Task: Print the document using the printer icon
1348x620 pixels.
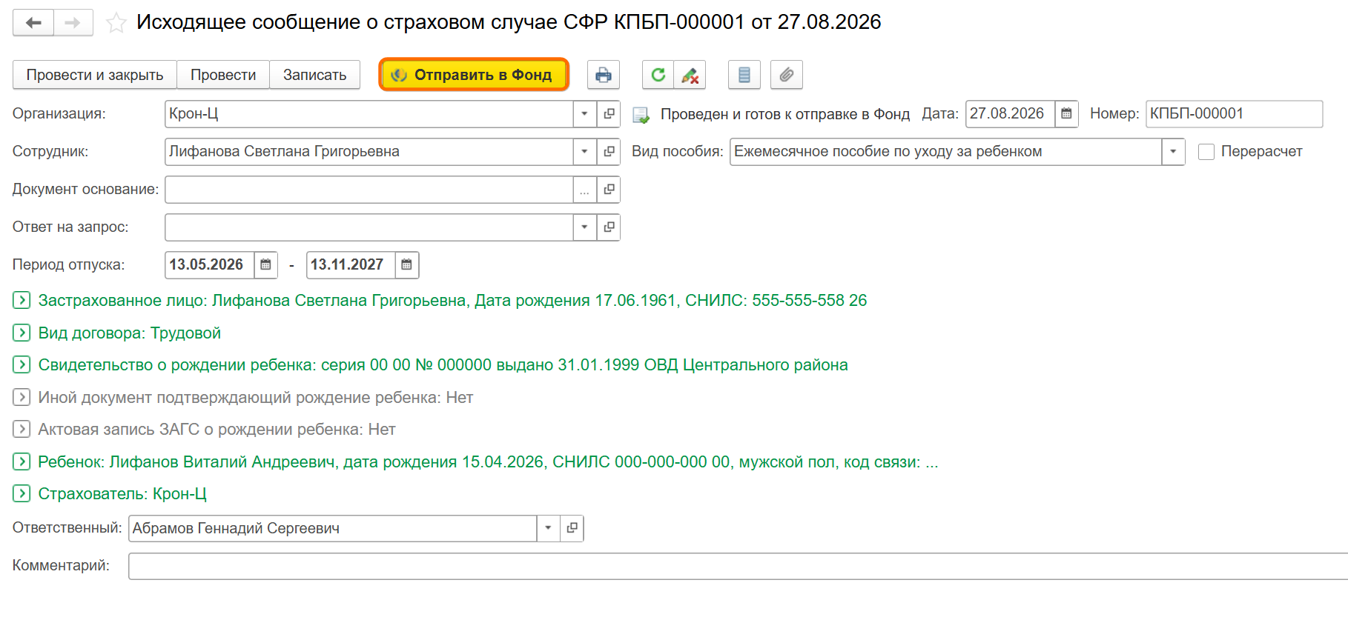Action: pos(604,75)
